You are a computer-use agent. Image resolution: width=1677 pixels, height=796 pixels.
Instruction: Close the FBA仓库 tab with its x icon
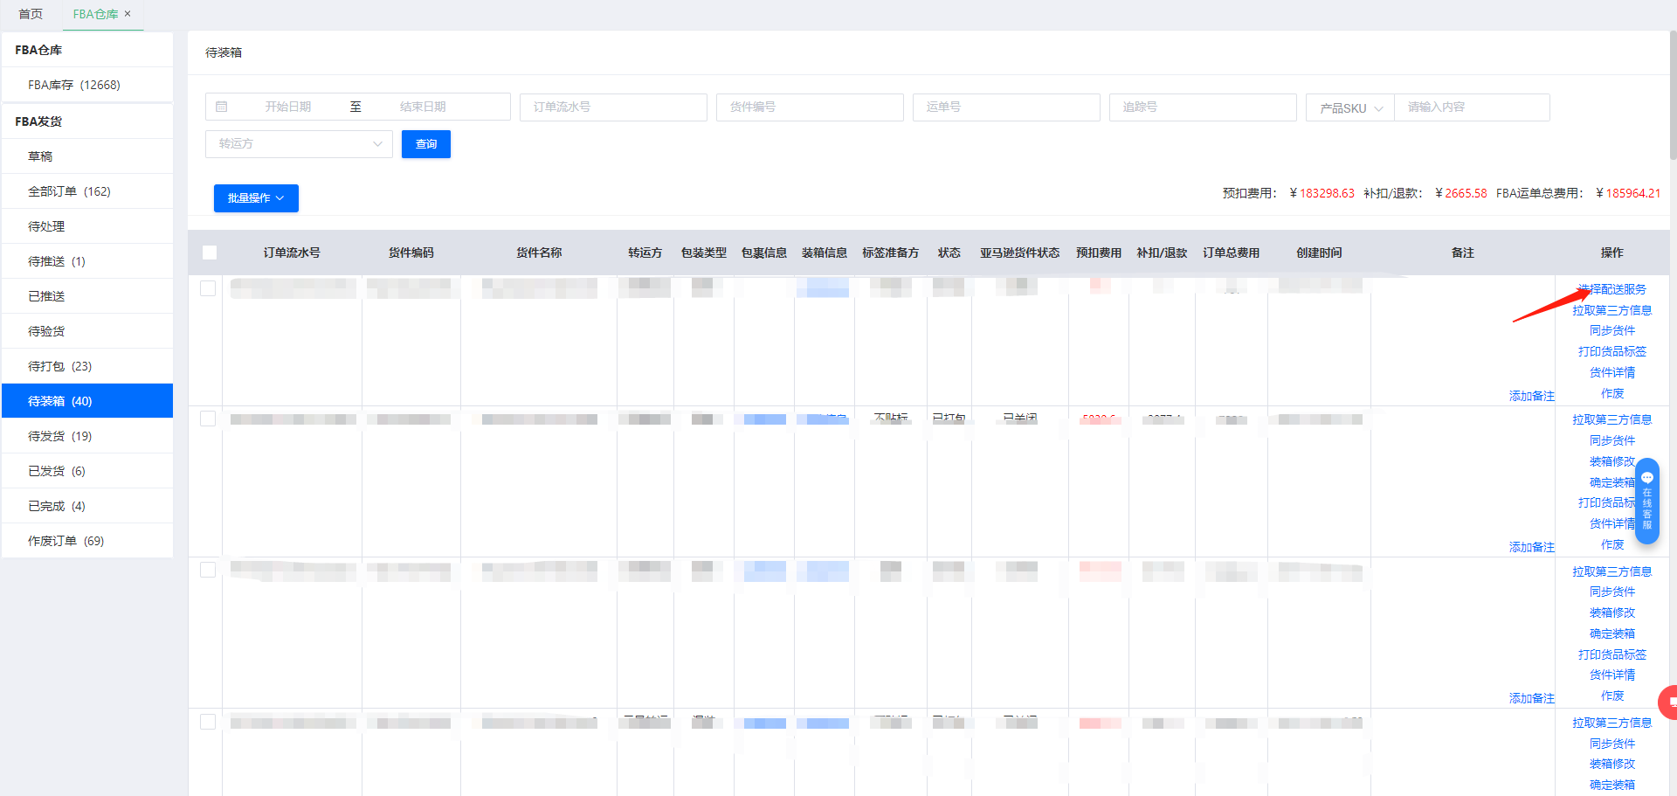coord(128,14)
